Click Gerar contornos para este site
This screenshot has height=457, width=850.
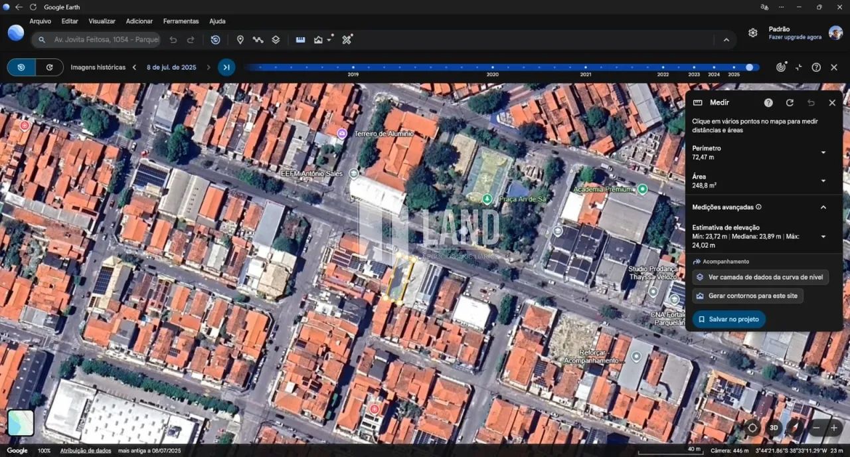(748, 296)
